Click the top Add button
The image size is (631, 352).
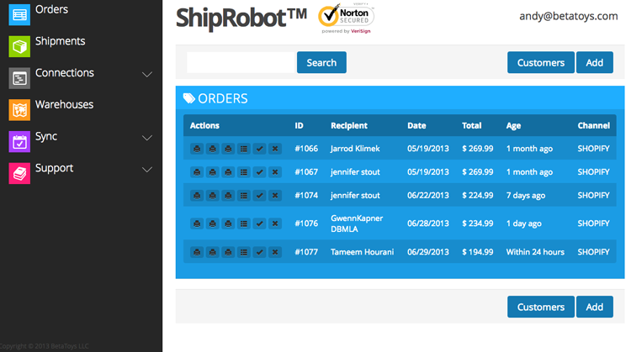tap(595, 62)
